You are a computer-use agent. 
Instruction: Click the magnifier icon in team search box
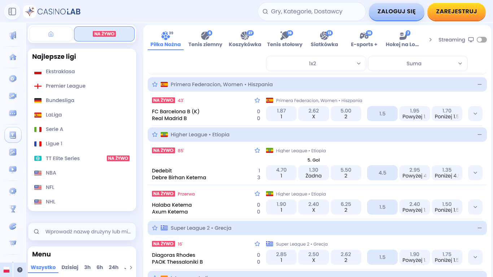[x=36, y=232]
